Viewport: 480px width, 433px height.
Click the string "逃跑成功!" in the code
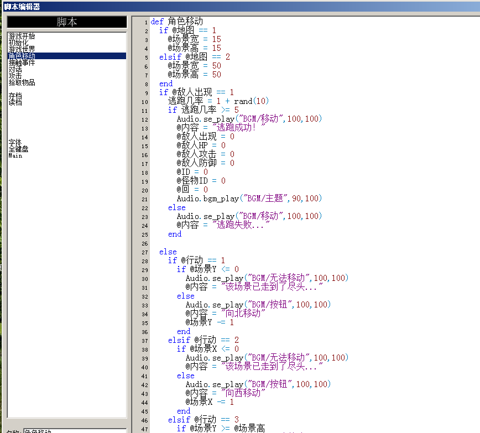click(239, 127)
